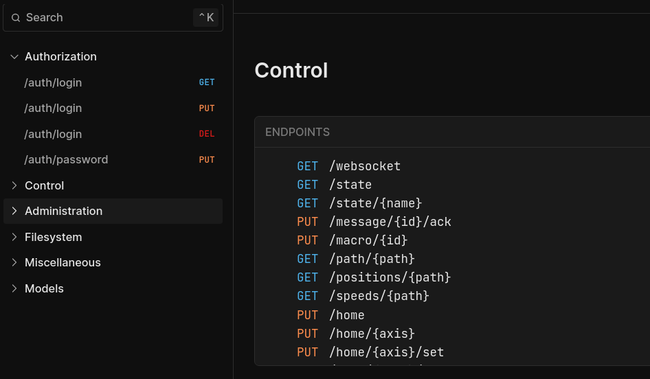Open the PUT /home/{axis}/set endpoint

coord(370,352)
